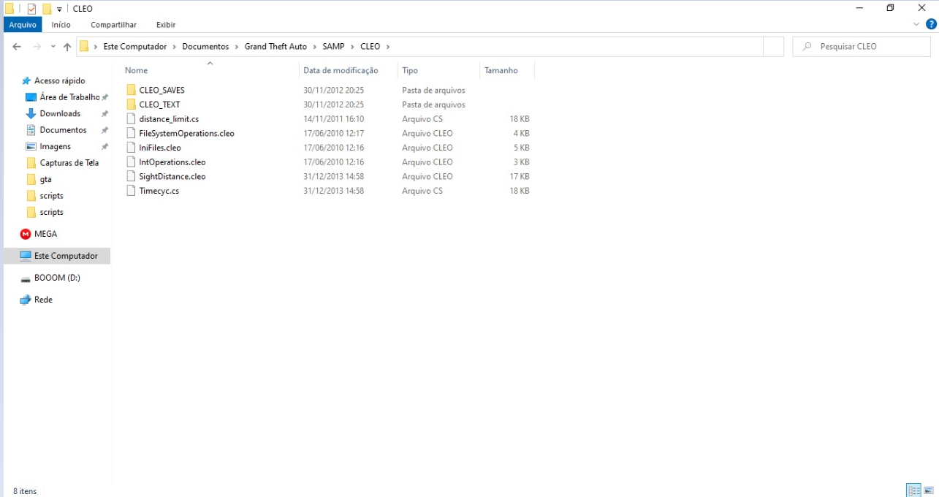Open MEGA in the navigation pane
939x497 pixels.
[45, 234]
